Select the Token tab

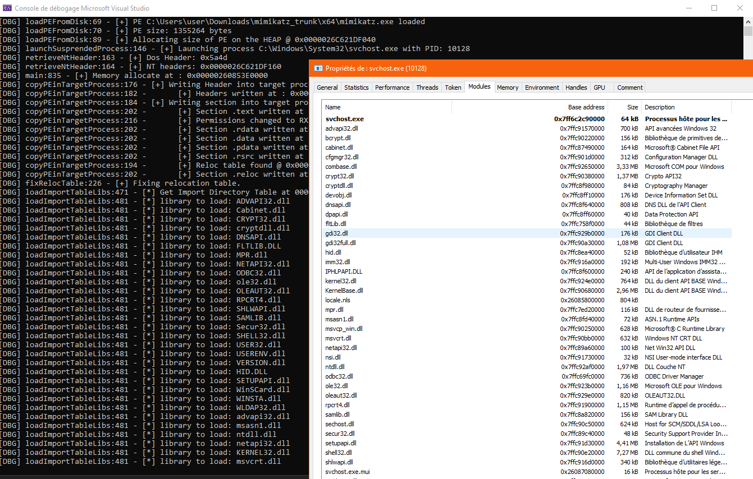coord(453,87)
